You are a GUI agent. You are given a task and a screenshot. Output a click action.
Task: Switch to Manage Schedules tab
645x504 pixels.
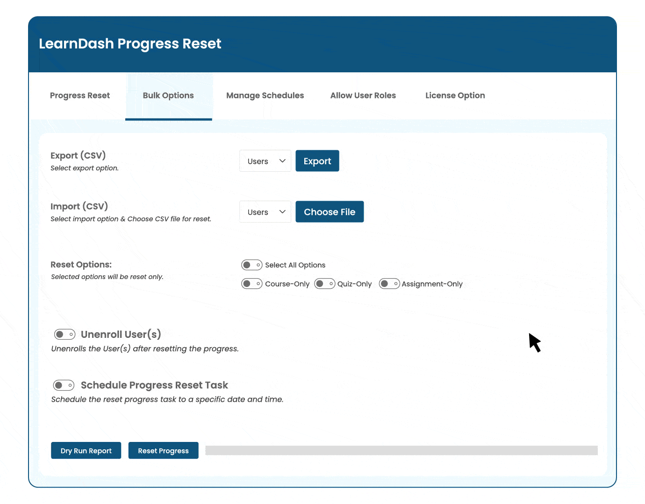tap(265, 96)
